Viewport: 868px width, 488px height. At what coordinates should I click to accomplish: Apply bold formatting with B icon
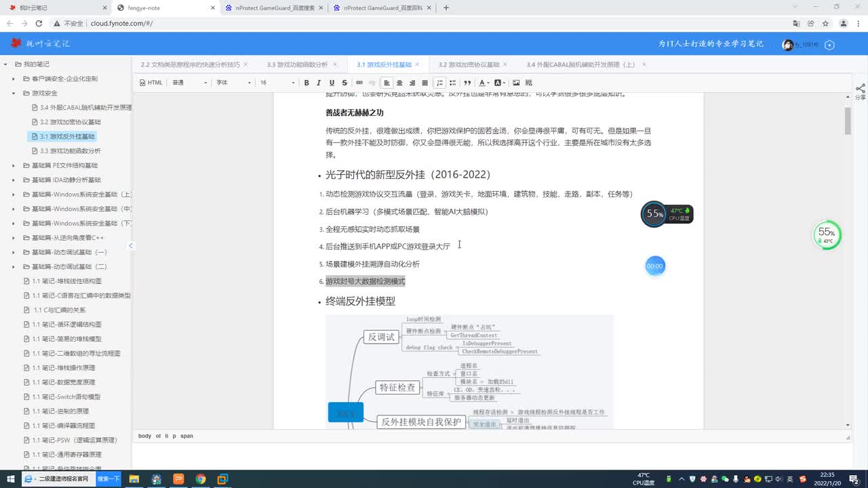coord(307,83)
